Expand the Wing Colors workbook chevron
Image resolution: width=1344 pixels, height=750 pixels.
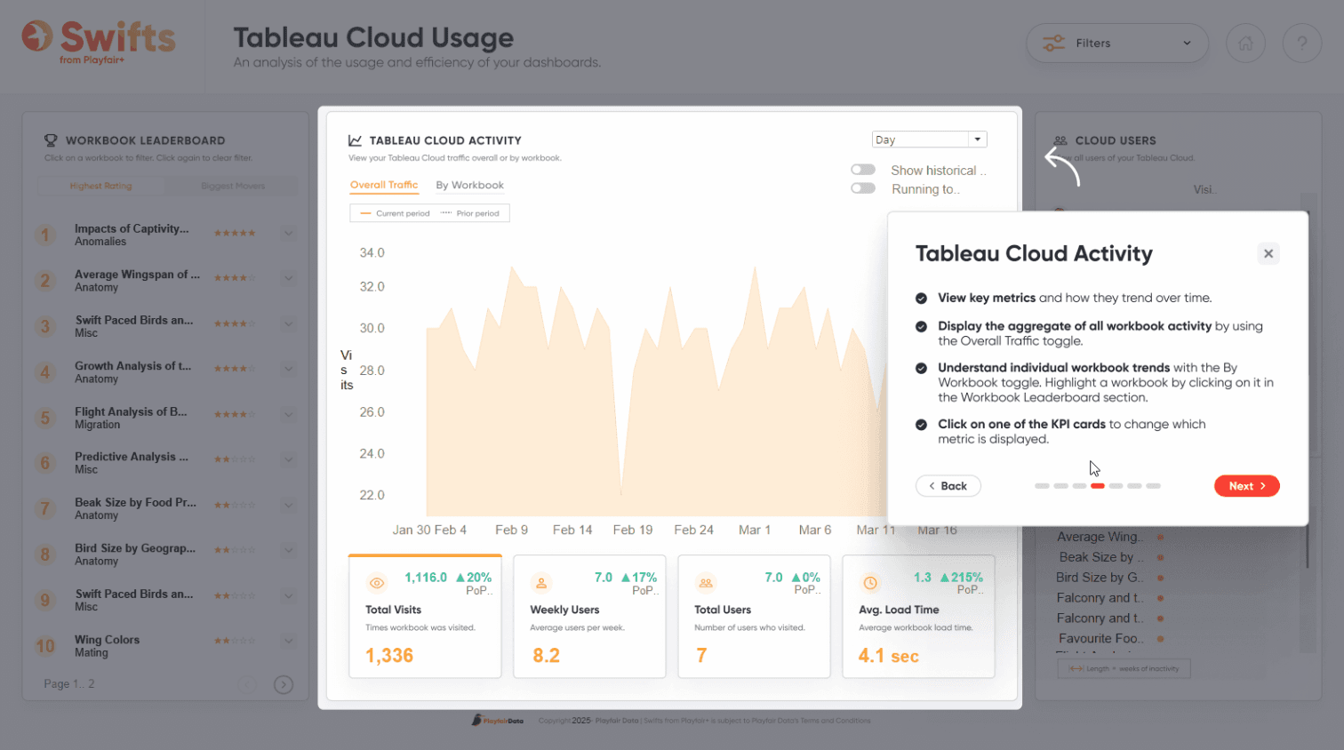click(x=289, y=641)
